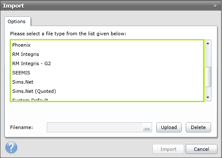The width and height of the screenshot is (222, 158).
Task: Click the greyed-out Import button
Action: click(x=168, y=149)
